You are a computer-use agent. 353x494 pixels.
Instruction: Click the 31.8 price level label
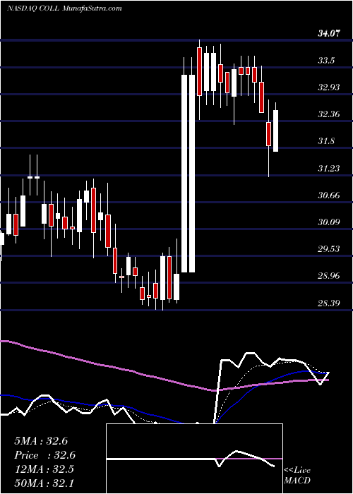(x=326, y=141)
